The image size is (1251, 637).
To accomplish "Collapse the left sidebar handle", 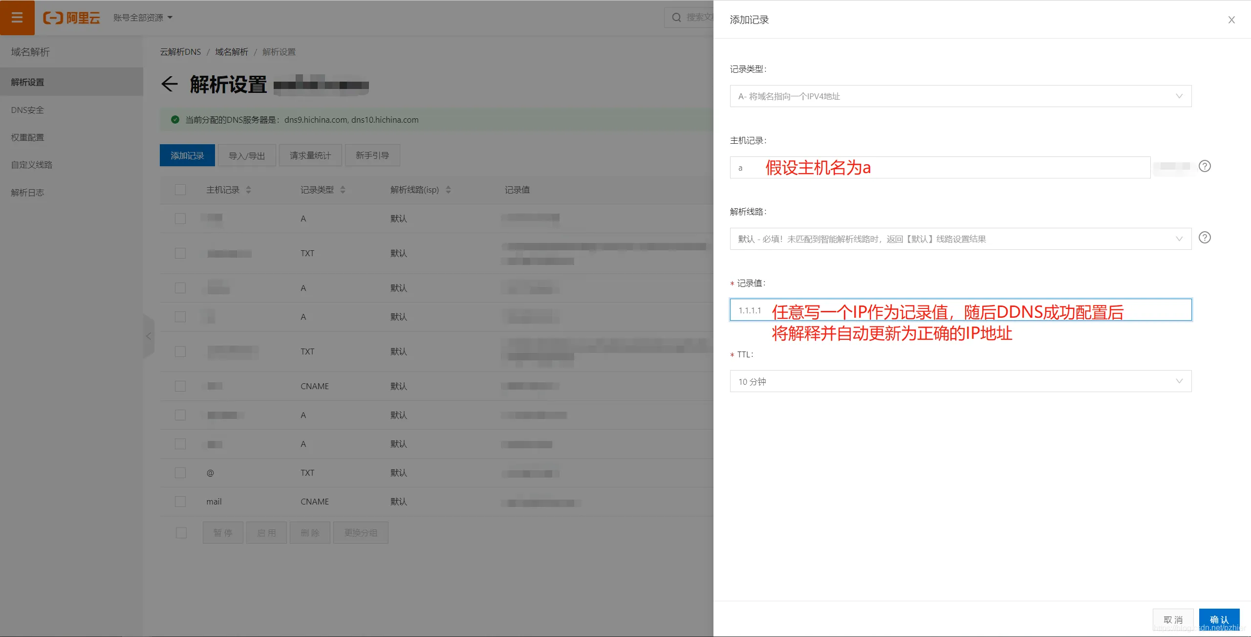I will 149,336.
